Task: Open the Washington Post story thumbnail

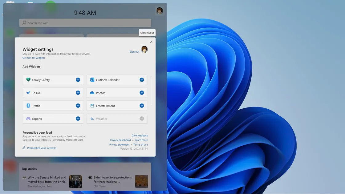Action: [76, 181]
